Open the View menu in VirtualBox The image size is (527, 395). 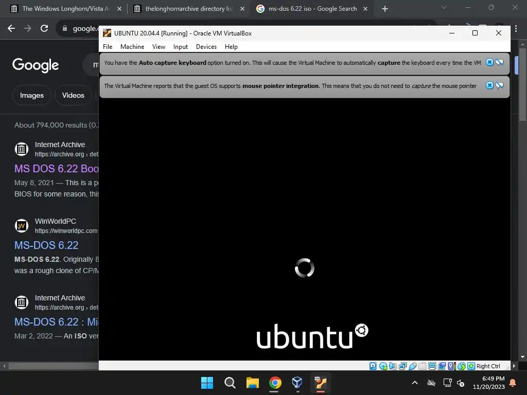[x=159, y=47]
